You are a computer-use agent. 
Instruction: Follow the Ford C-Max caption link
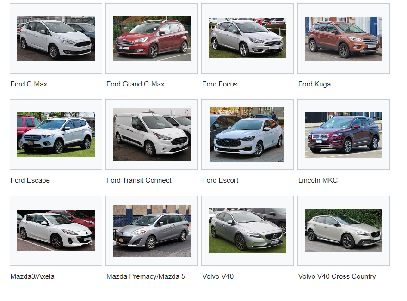click(x=29, y=84)
